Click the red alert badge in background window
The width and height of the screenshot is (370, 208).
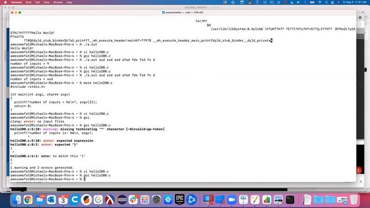coord(358,170)
